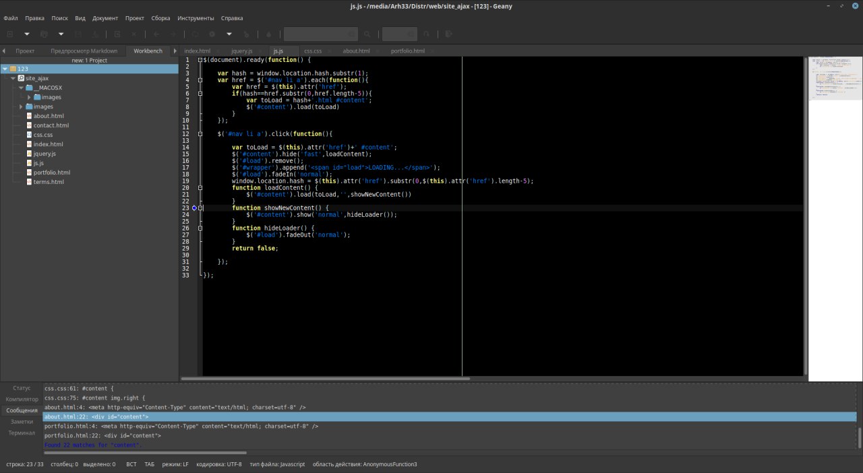Image resolution: width=863 pixels, height=473 pixels.
Task: Click the editor horizontal scrollbar
Action: click(x=326, y=379)
